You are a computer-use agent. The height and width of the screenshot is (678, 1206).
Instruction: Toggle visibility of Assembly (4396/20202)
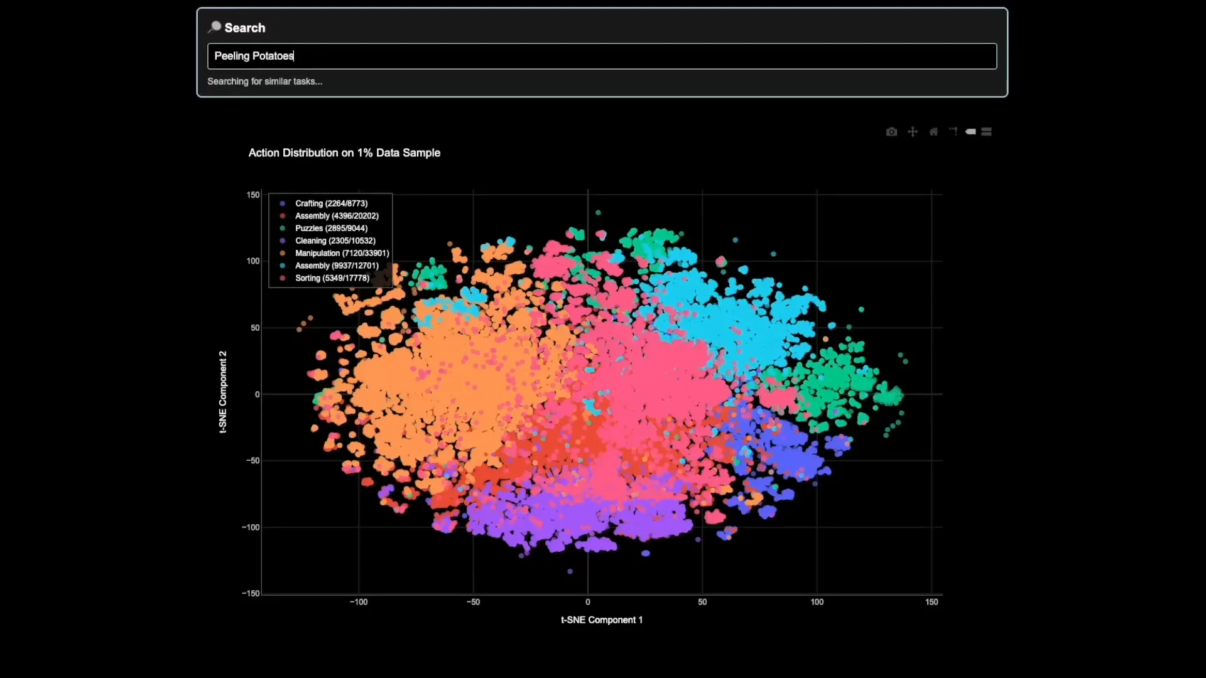coord(337,215)
